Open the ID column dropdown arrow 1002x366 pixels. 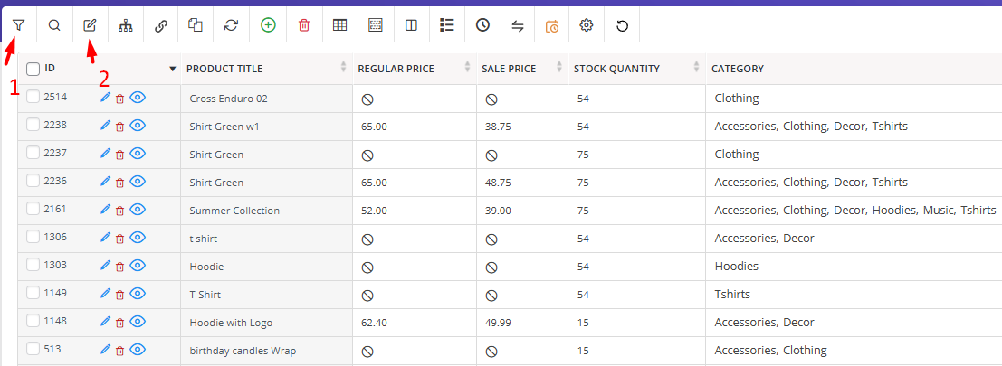tap(172, 69)
